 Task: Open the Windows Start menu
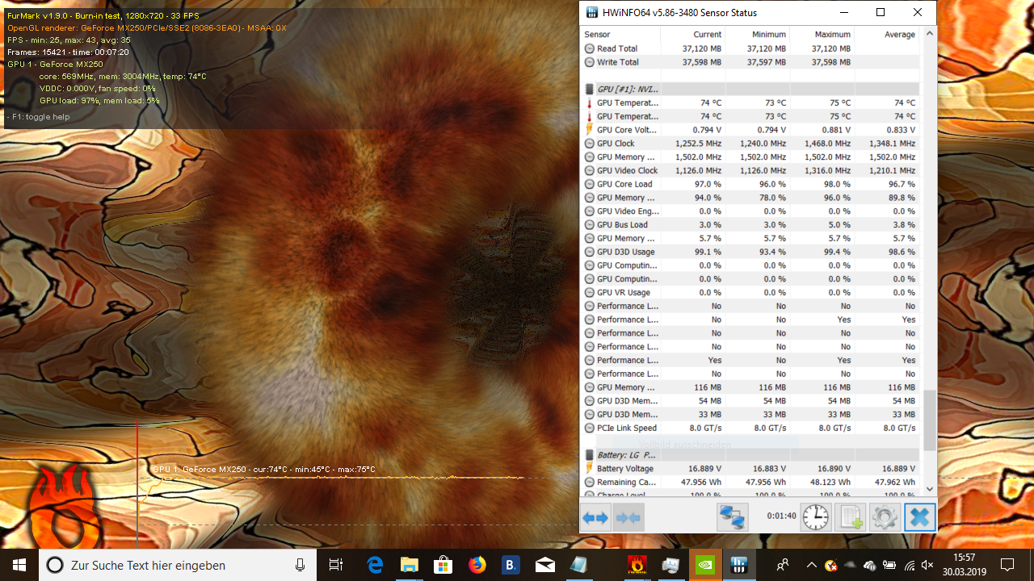click(19, 565)
